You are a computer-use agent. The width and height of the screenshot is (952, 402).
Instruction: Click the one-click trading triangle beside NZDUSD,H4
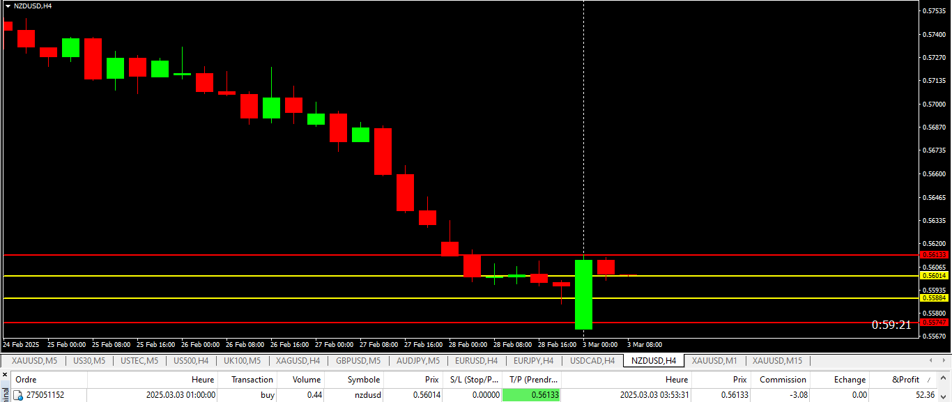pos(8,6)
